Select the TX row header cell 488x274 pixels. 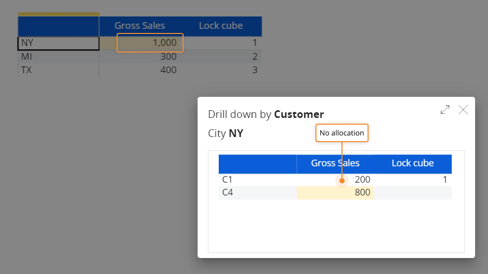click(58, 70)
